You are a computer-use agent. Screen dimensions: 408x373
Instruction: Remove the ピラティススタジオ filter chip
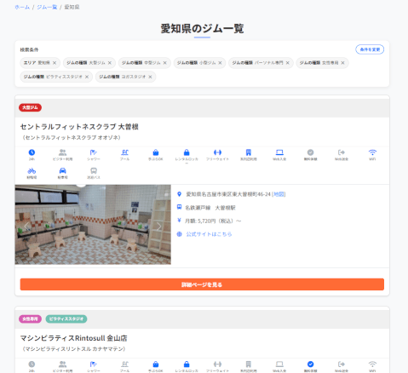point(87,77)
